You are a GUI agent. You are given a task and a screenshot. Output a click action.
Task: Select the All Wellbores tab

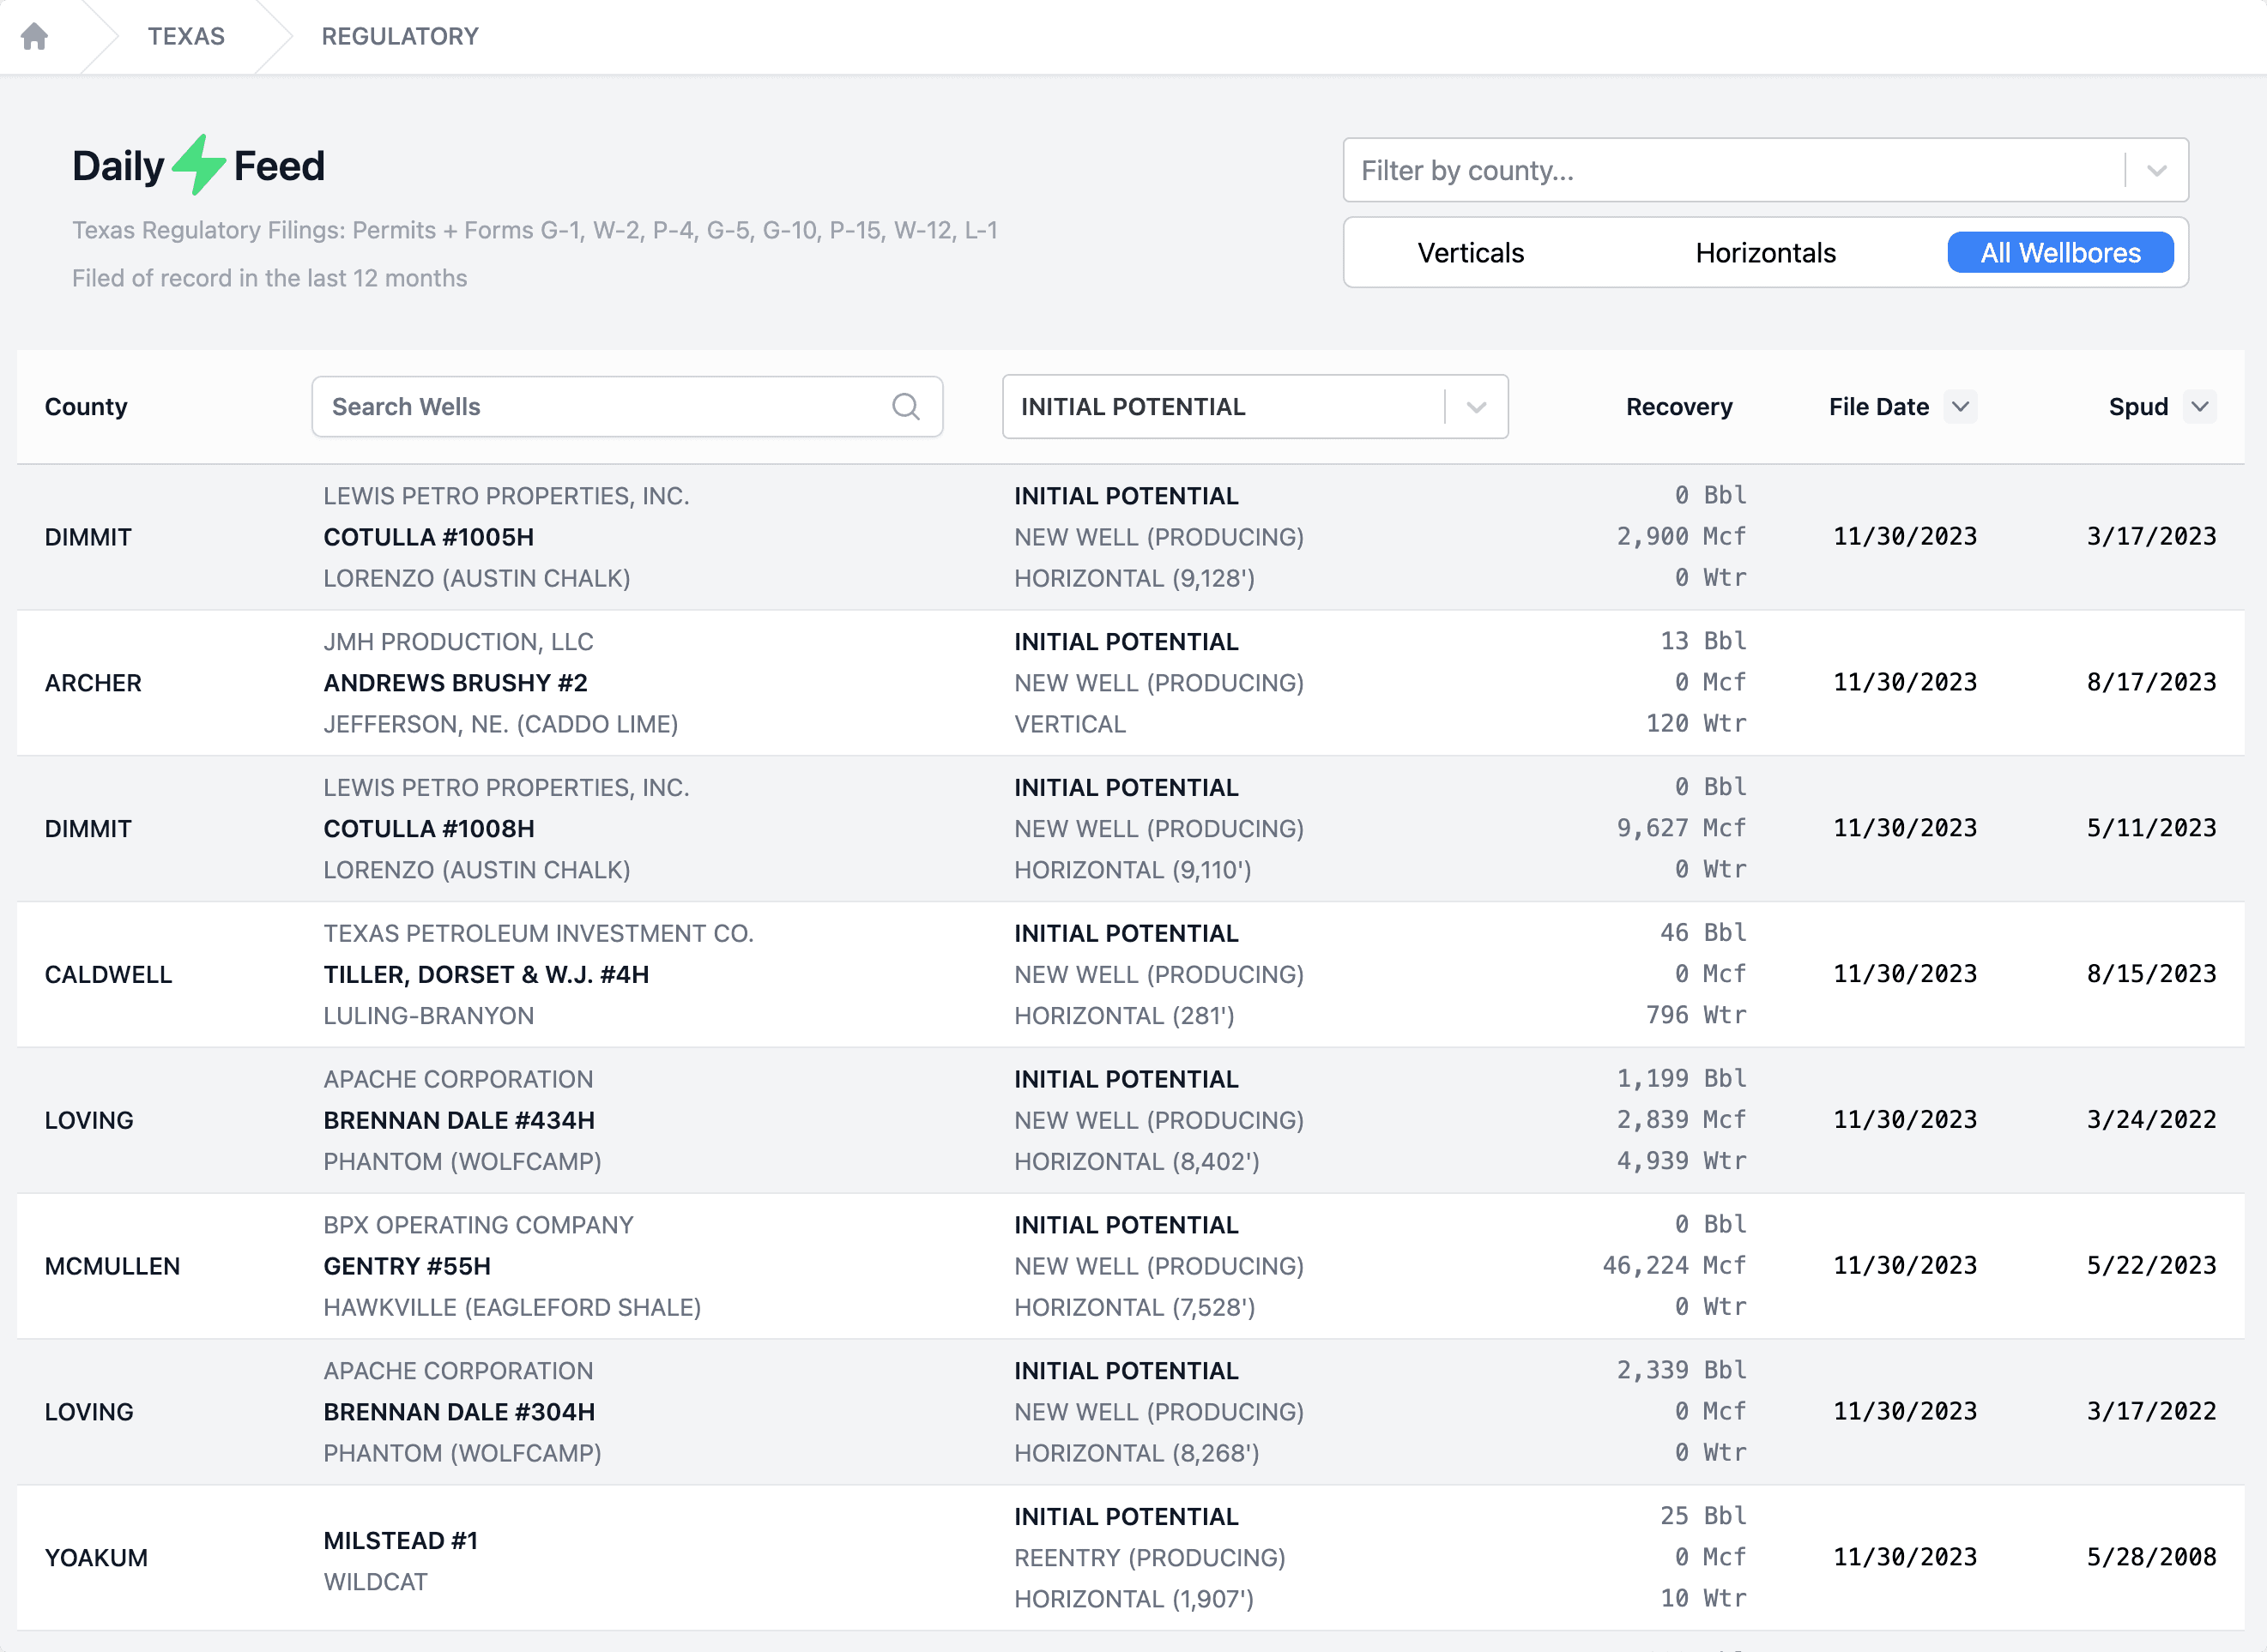(x=2061, y=253)
